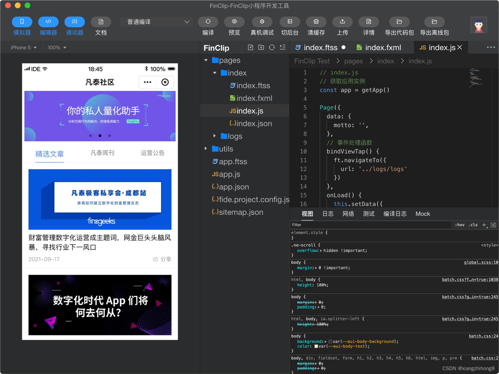Open the 网络 network debugger tab
Screen dimensions: 499x374
pyautogui.click(x=348, y=214)
